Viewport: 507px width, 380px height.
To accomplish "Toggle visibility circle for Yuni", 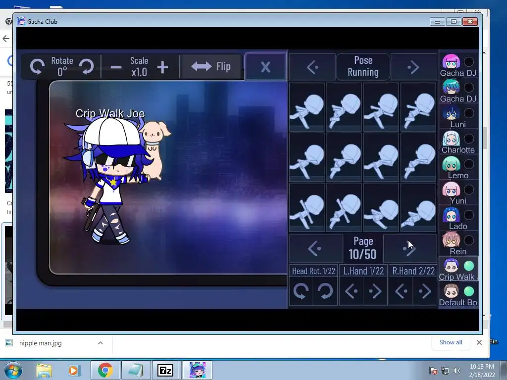I will point(469,190).
